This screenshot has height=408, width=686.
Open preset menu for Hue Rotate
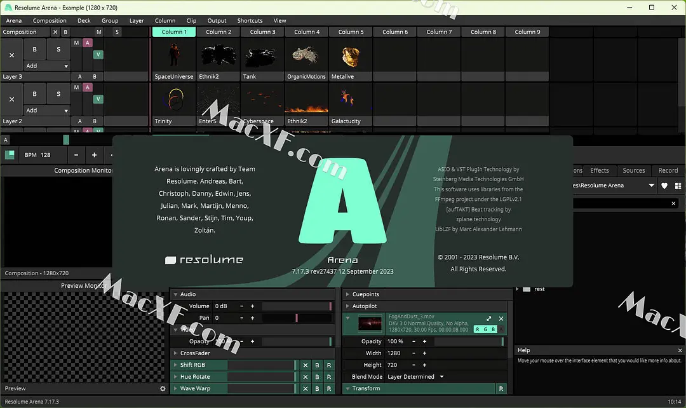pos(329,377)
